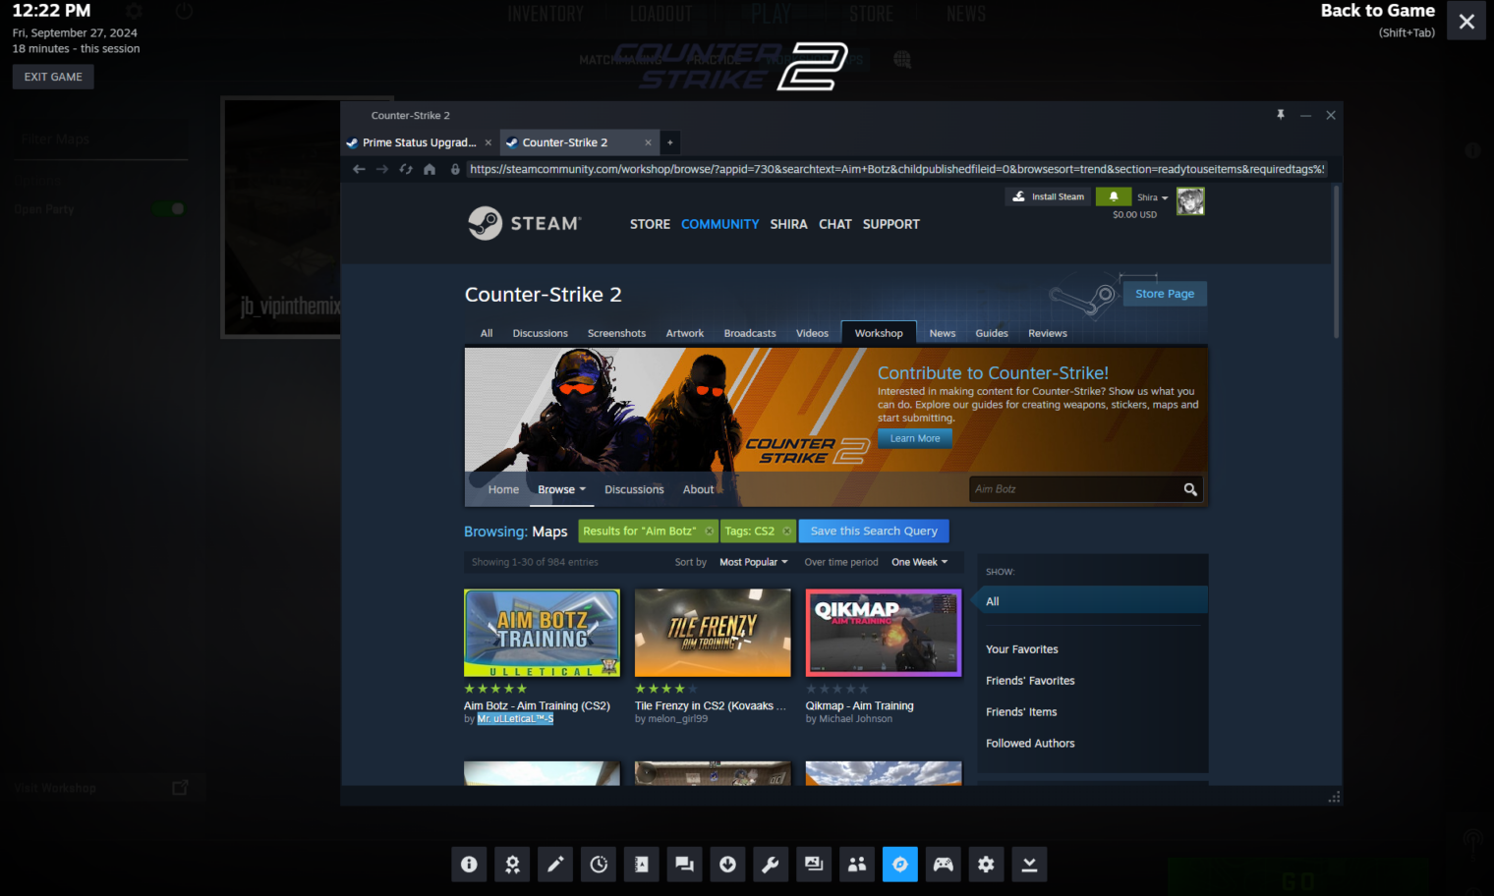The image size is (1494, 896).
Task: Open workshop About link
Action: click(x=699, y=489)
